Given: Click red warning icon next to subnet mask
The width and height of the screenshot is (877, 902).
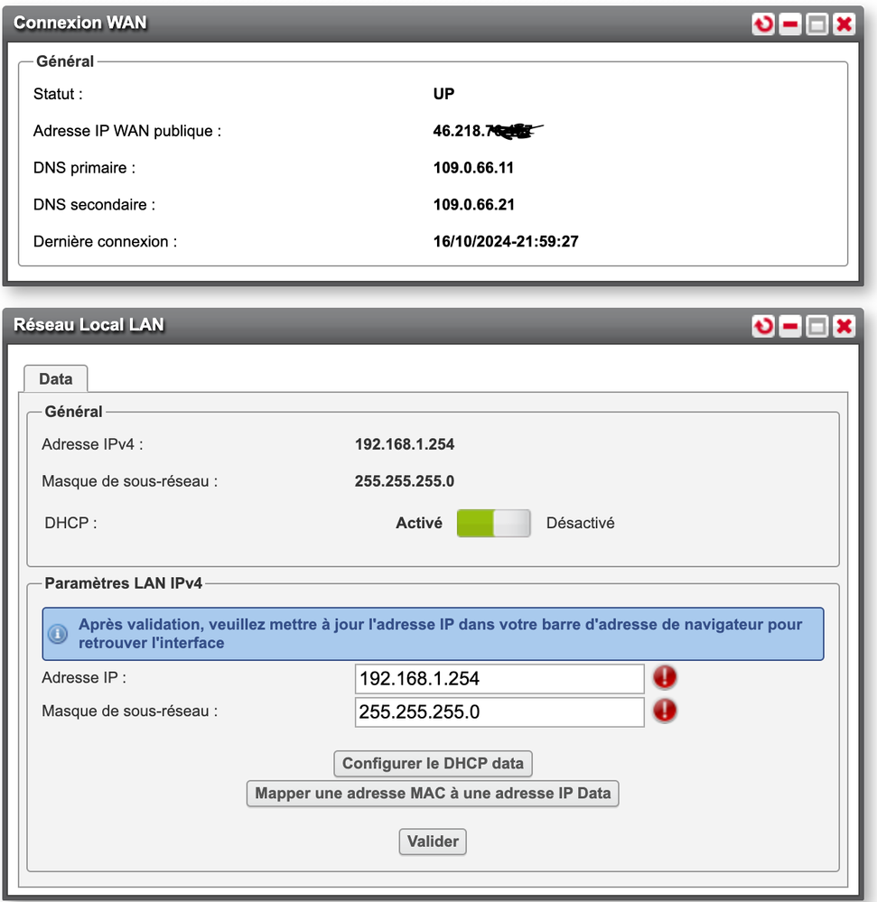Looking at the screenshot, I should (665, 711).
